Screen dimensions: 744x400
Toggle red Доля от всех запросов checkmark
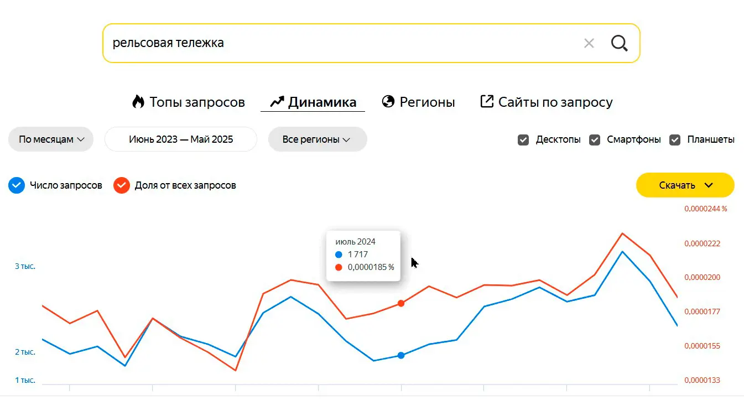coord(122,185)
